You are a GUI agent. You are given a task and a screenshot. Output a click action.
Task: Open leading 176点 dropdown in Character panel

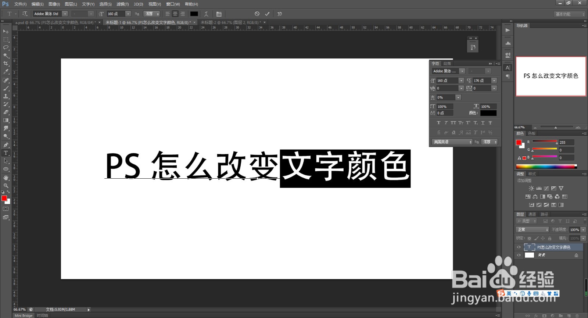pyautogui.click(x=494, y=81)
